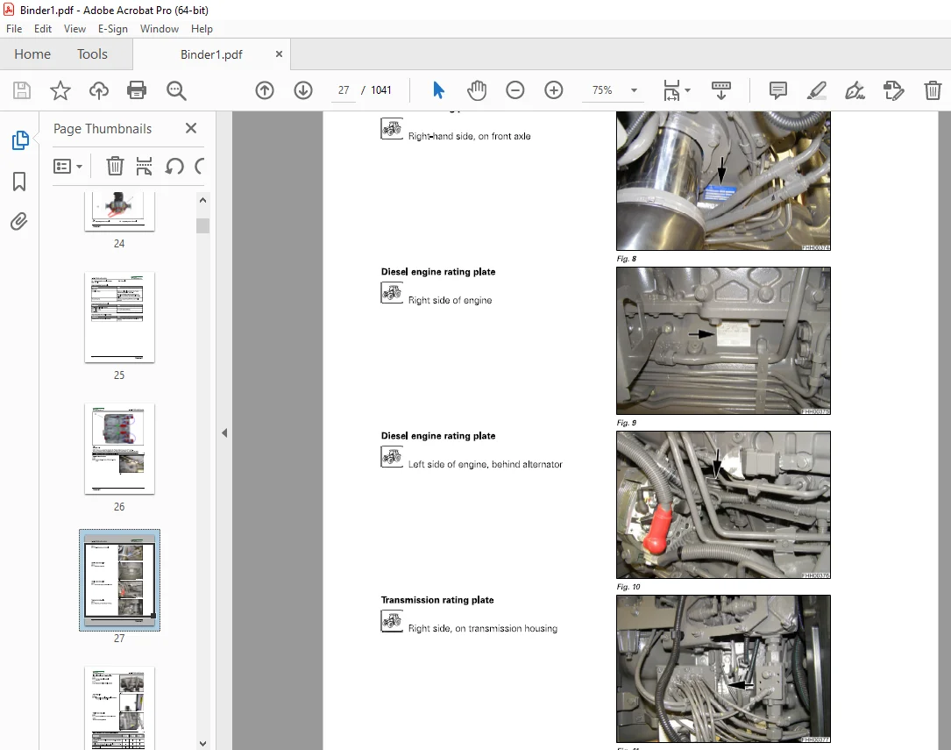
Task: Open the Edit menu
Action: pyautogui.click(x=42, y=29)
